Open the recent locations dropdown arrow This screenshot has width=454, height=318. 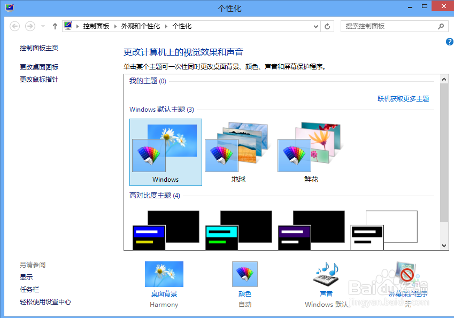(43, 26)
